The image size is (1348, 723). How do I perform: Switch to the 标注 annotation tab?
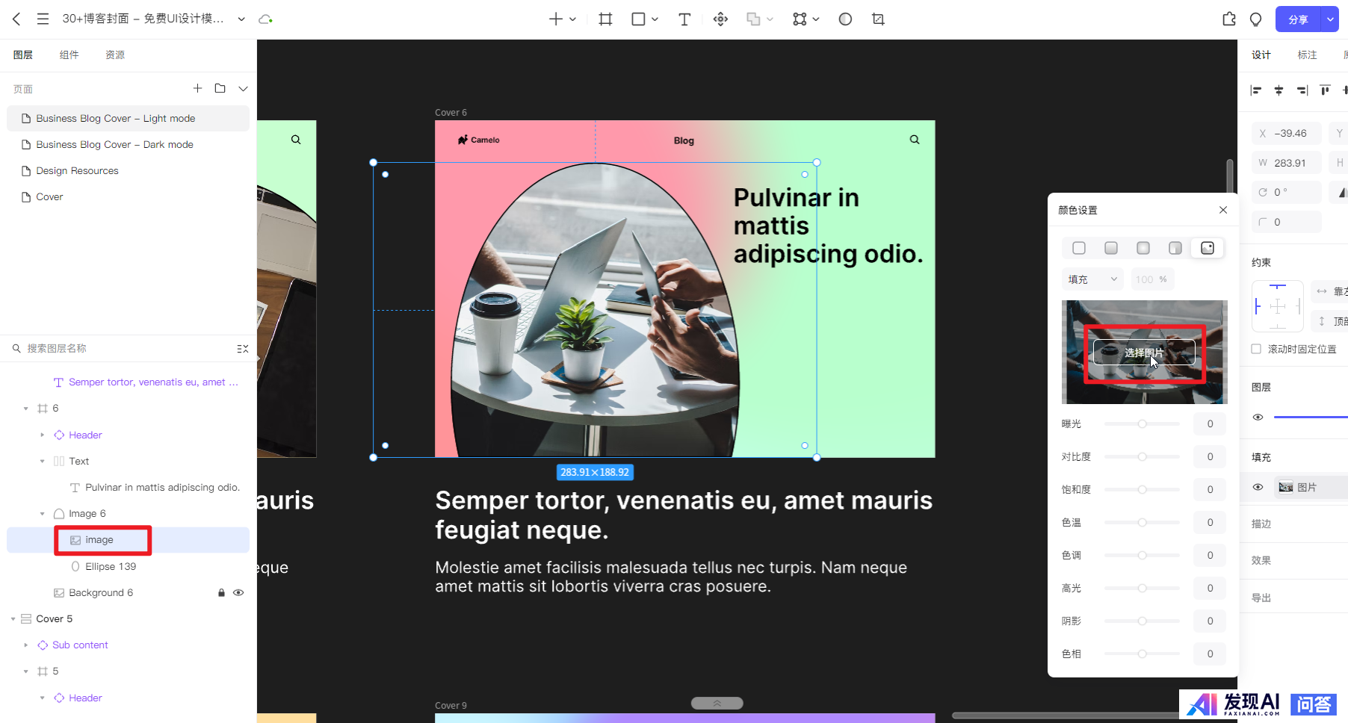(x=1307, y=55)
